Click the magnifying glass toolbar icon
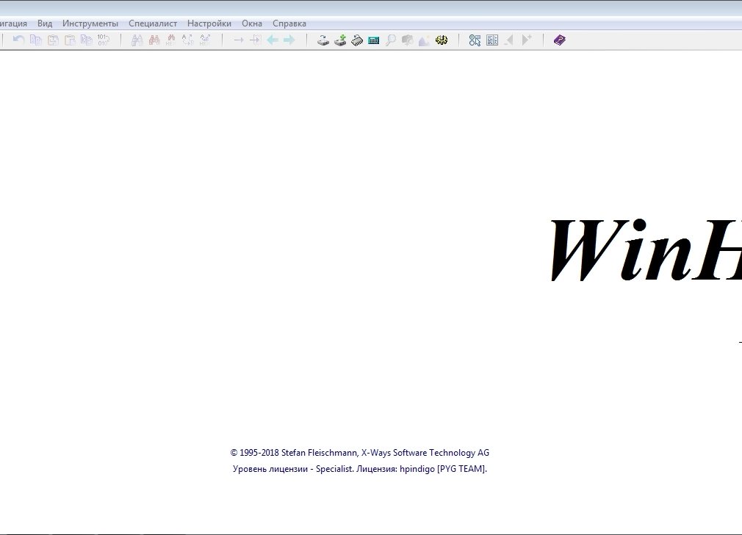 [391, 40]
